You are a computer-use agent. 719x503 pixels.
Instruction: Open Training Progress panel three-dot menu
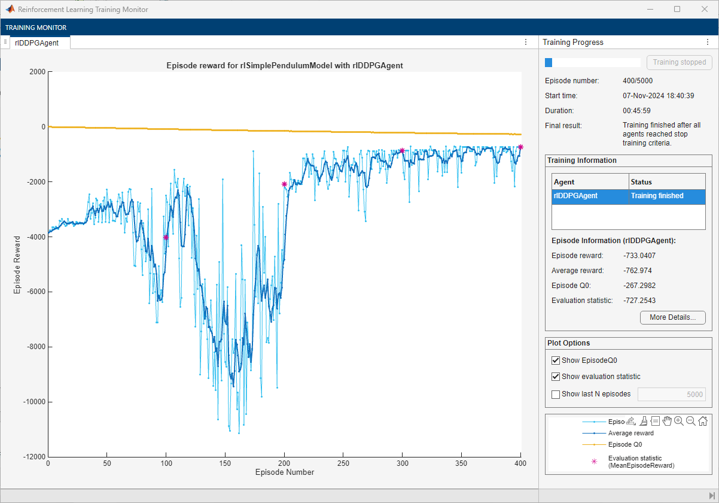708,42
